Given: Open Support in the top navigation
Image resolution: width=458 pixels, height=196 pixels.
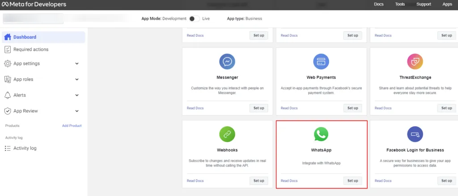Looking at the screenshot, I should click(424, 4).
